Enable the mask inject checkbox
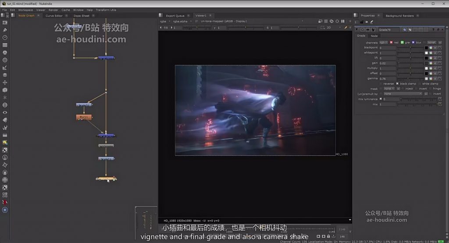The image size is (449, 243). 403,89
